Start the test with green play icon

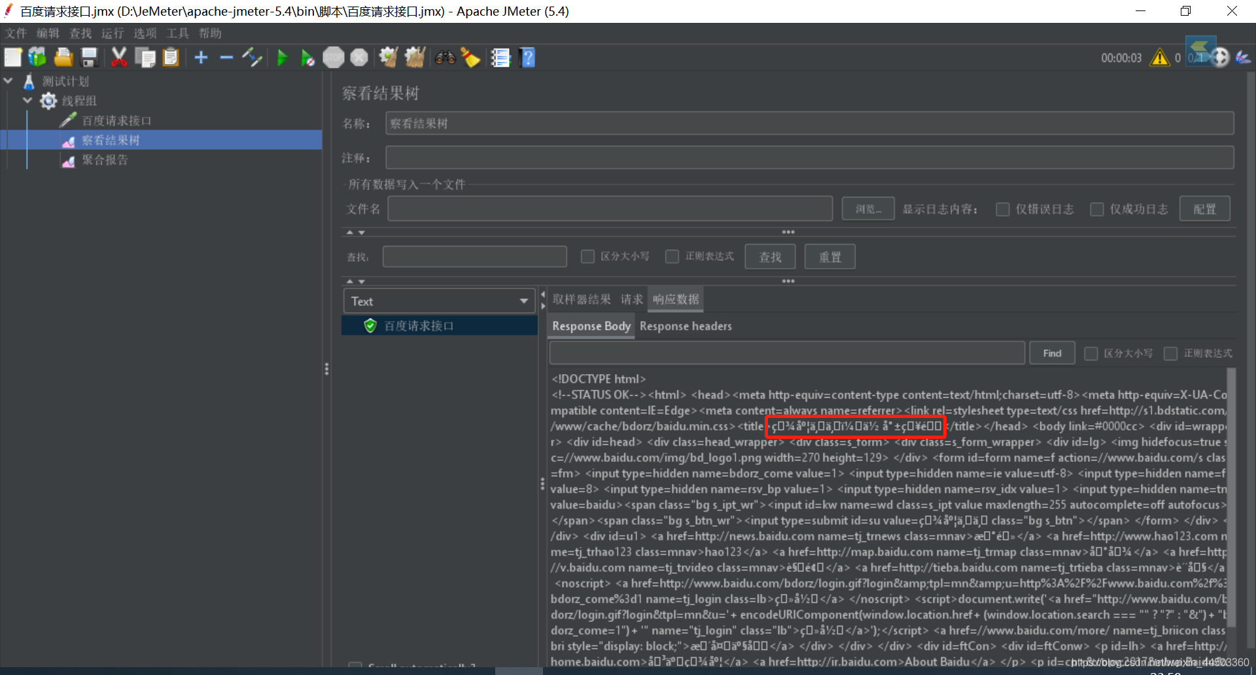(282, 58)
